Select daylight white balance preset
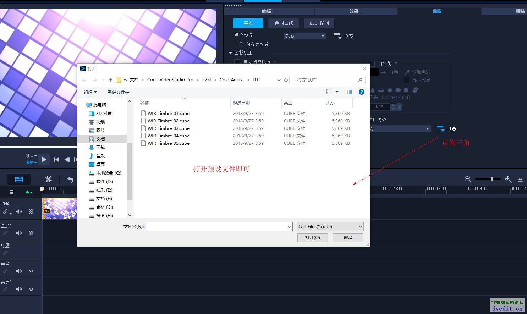The image size is (527, 314). coord(390,90)
